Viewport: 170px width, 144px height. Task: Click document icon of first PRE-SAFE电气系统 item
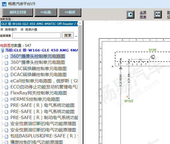coord(6,105)
